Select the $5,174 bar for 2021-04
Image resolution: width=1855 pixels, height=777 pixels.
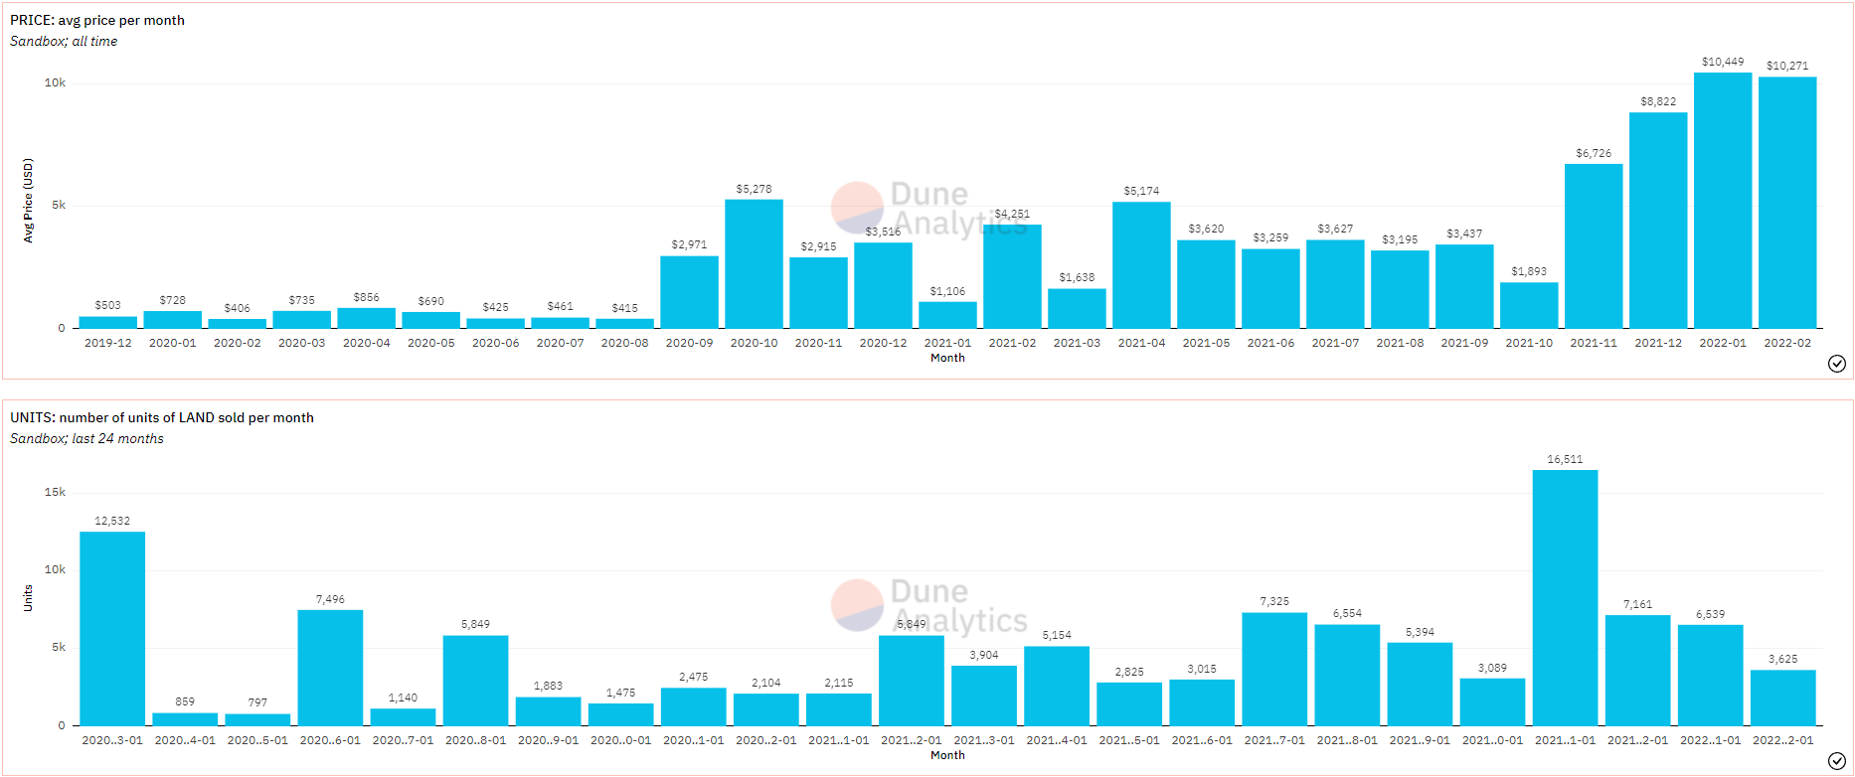1141,265
